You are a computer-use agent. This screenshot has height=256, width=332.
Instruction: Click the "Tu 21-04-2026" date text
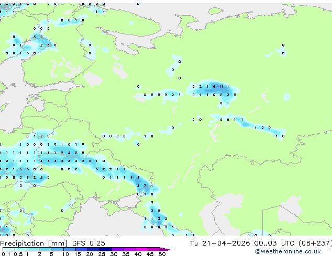coord(220,243)
